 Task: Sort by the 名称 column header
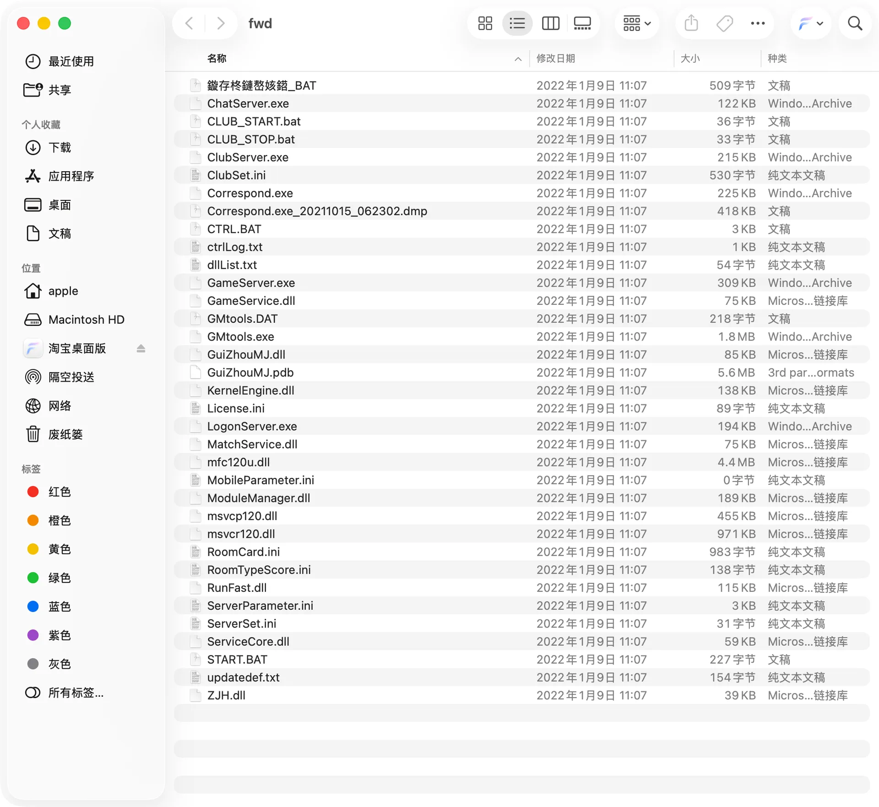217,59
